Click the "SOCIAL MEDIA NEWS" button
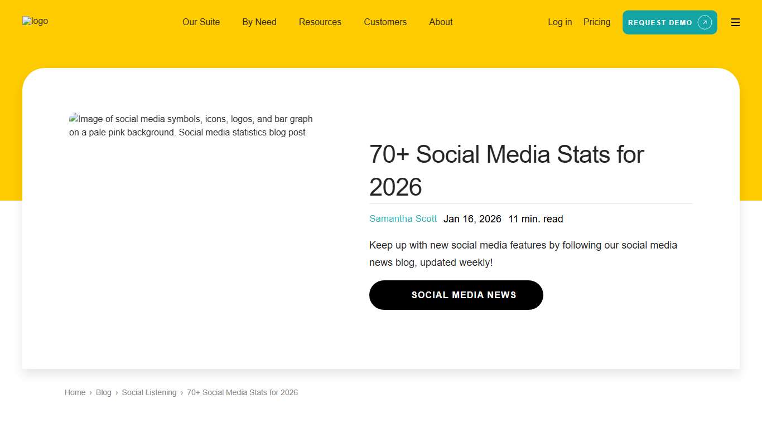762x428 pixels. click(456, 295)
